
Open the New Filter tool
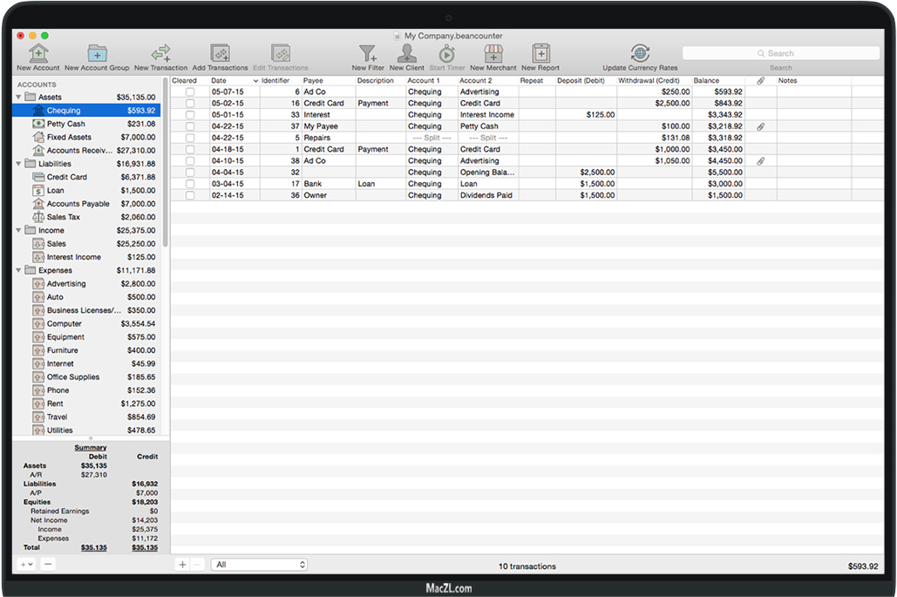click(368, 54)
